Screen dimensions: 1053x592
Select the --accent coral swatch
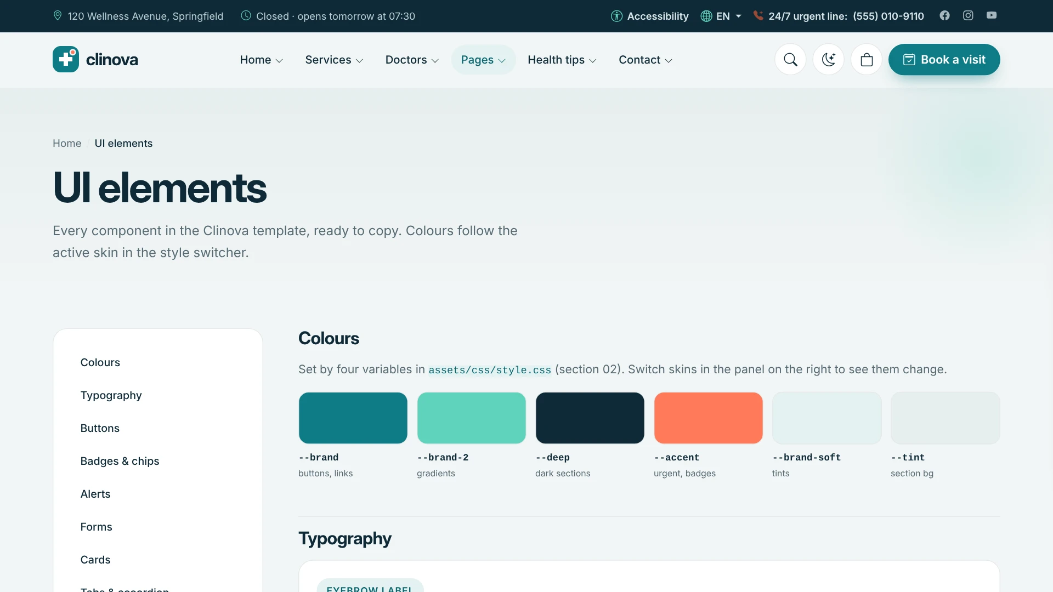coord(709,418)
